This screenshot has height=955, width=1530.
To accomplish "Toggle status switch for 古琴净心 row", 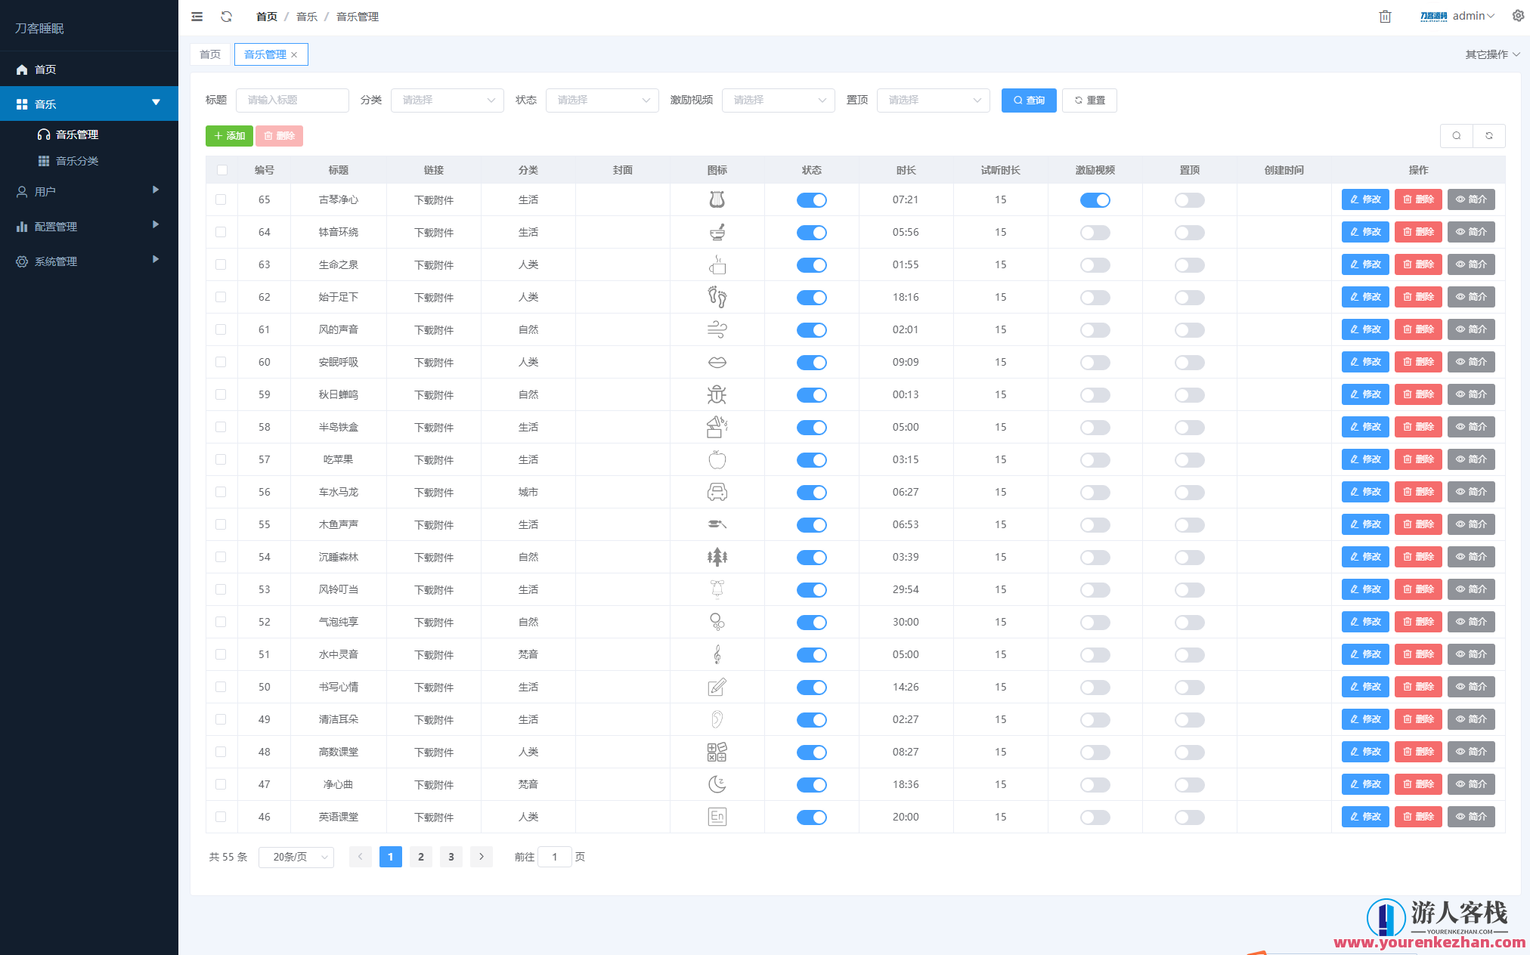I will coord(811,200).
